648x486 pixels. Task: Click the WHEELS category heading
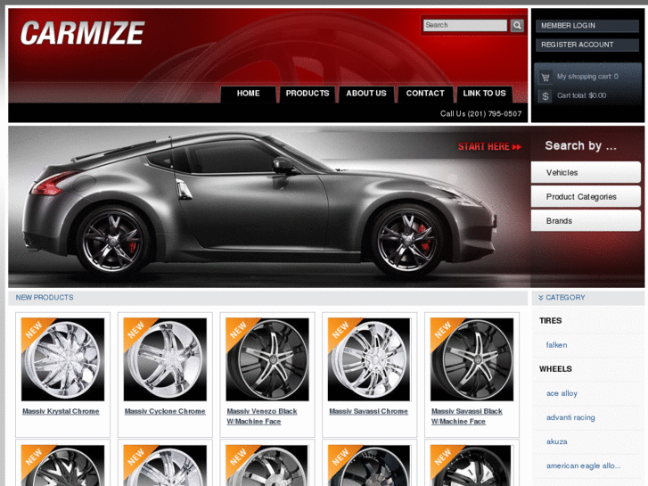pyautogui.click(x=555, y=369)
